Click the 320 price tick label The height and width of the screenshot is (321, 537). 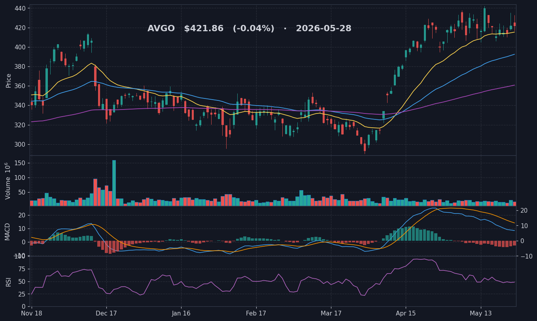click(x=20, y=125)
